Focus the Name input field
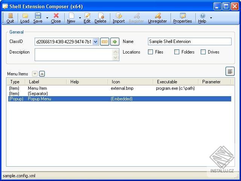This screenshot has height=181, width=241. [190, 41]
